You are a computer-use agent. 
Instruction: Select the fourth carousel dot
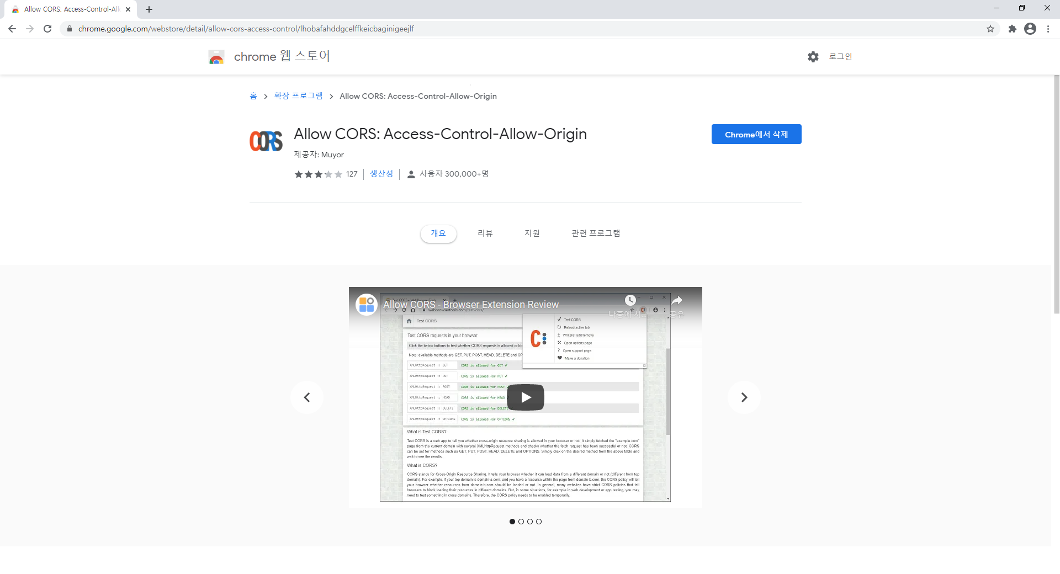coord(539,522)
